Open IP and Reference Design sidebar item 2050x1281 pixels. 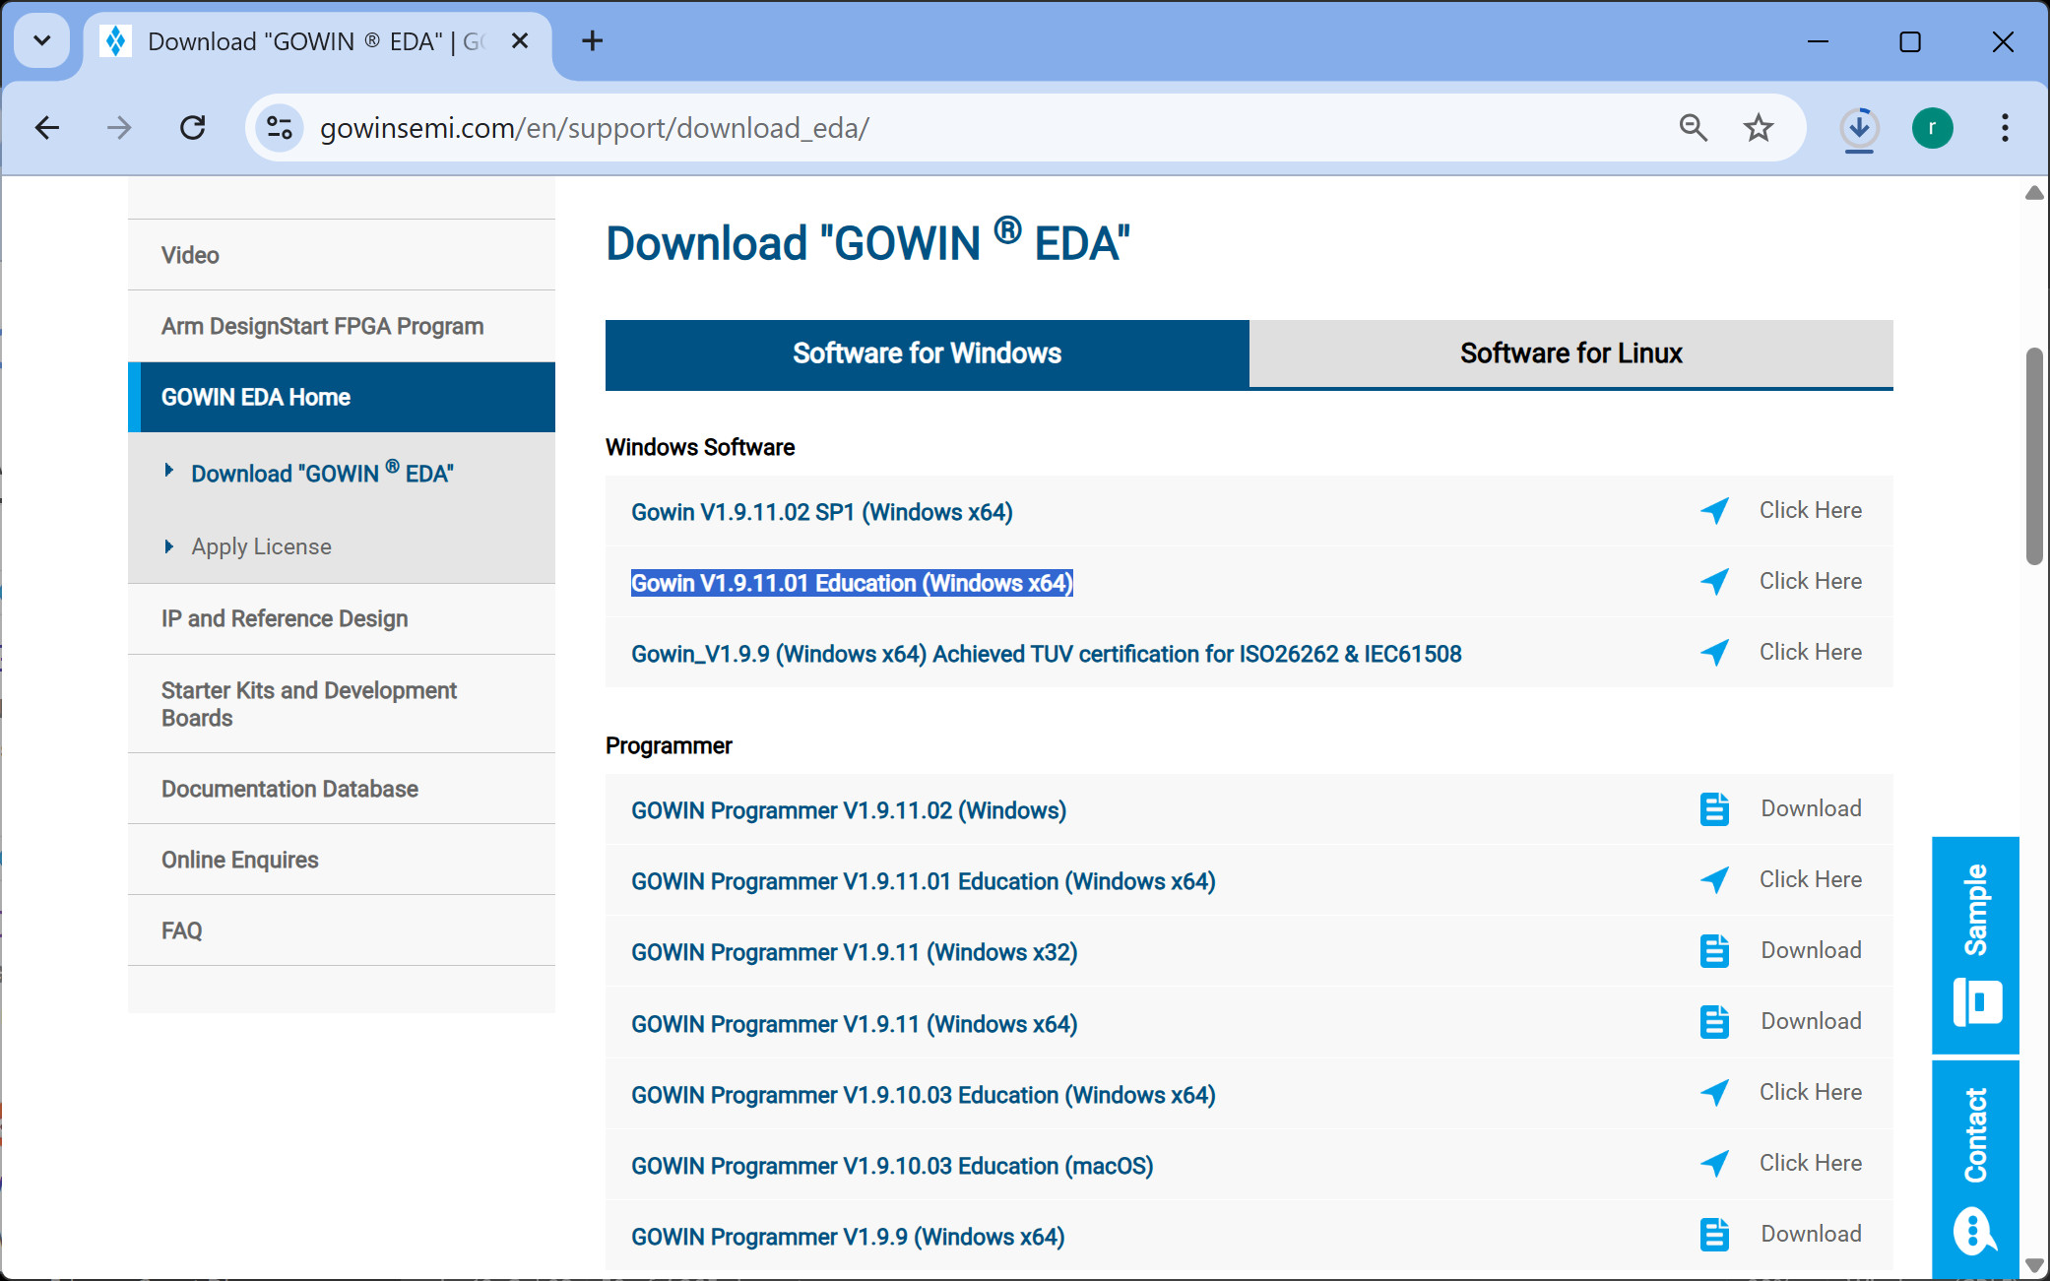pos(342,618)
